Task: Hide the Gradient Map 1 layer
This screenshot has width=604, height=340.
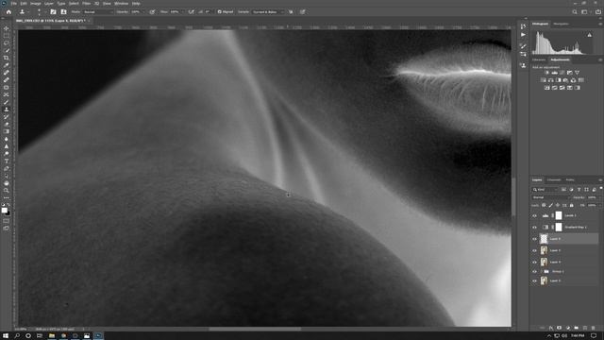Action: [535, 228]
